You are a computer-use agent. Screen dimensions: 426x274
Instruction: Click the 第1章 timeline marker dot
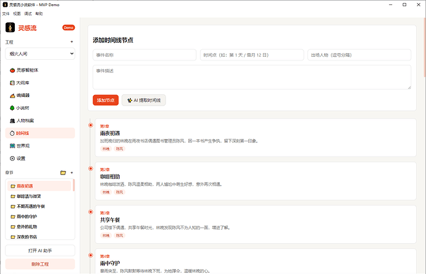click(91, 125)
